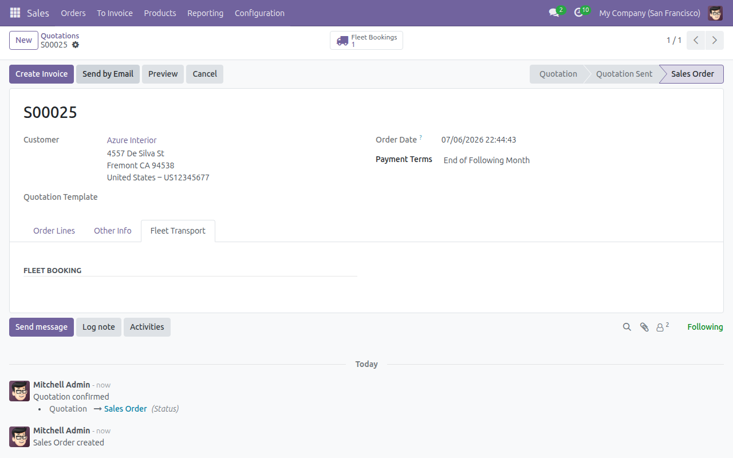
Task: Click the empty Quotation Template field
Action: point(231,197)
